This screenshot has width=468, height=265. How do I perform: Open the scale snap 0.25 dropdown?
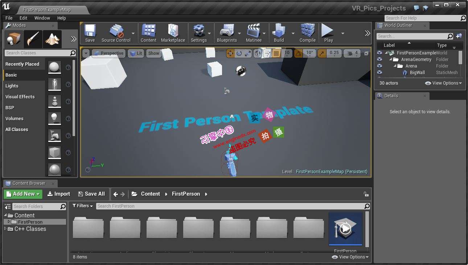[x=334, y=53]
